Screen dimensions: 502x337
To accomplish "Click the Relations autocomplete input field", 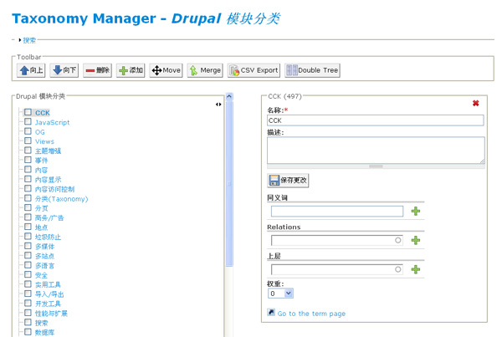I will pyautogui.click(x=337, y=240).
